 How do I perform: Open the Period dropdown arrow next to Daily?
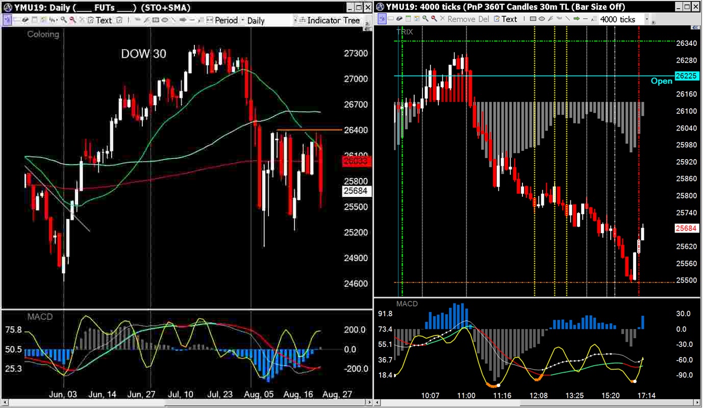242,20
